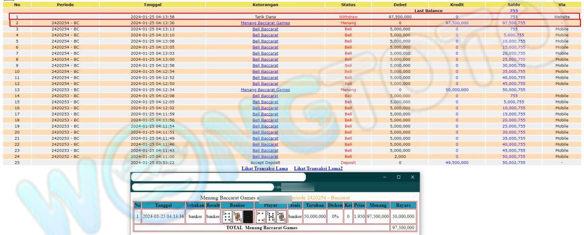
Task: Click the first Player card image
Action: [x=260, y=217]
